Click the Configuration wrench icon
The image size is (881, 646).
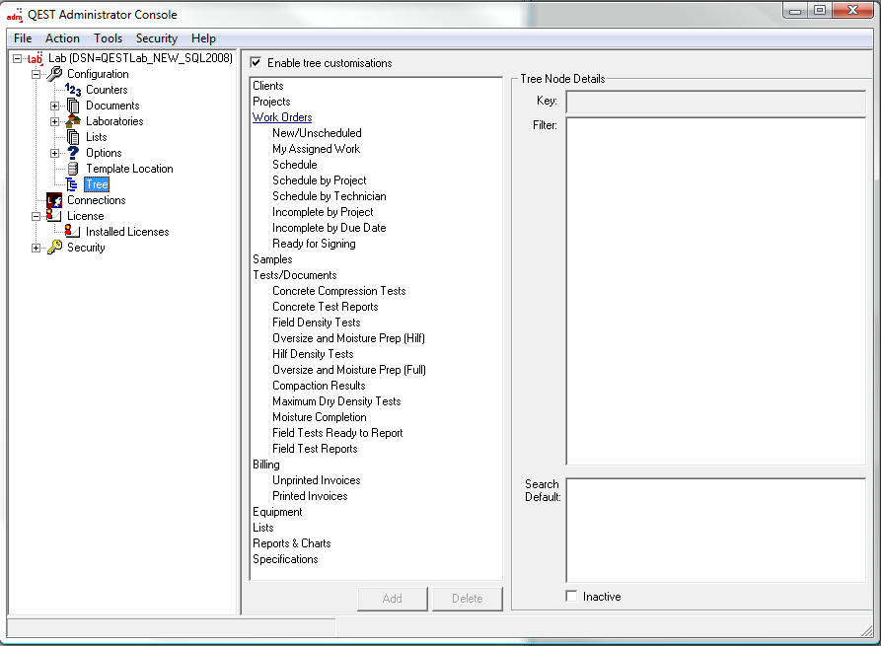54,74
